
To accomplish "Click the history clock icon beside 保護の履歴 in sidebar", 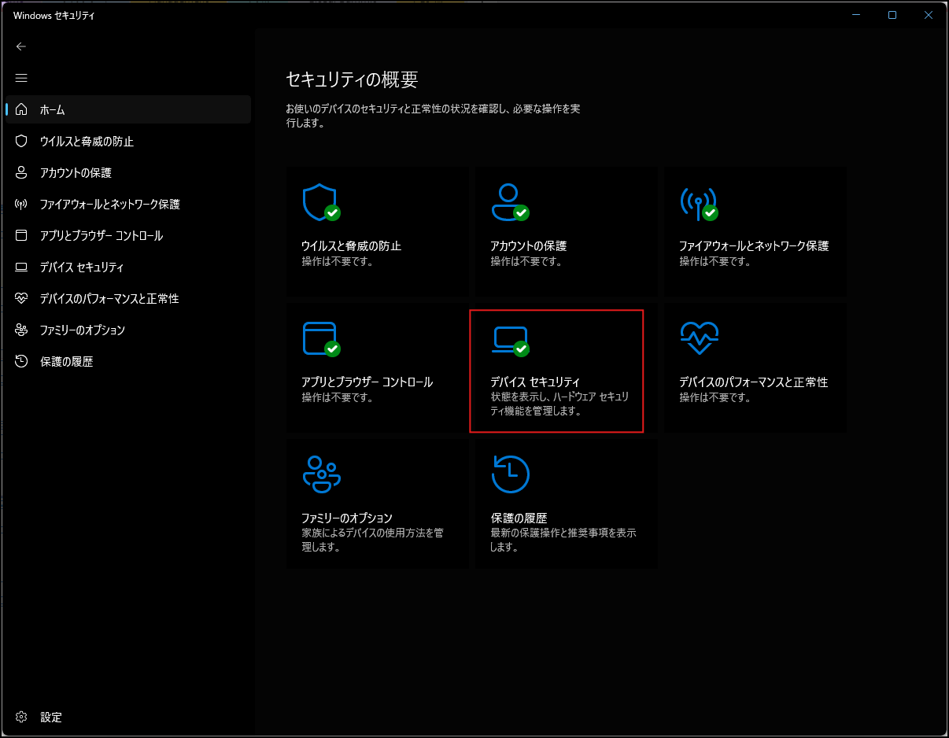I will coord(21,361).
